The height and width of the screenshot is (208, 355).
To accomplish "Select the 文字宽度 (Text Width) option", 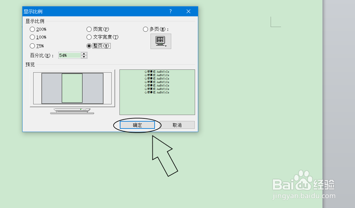I will [89, 37].
